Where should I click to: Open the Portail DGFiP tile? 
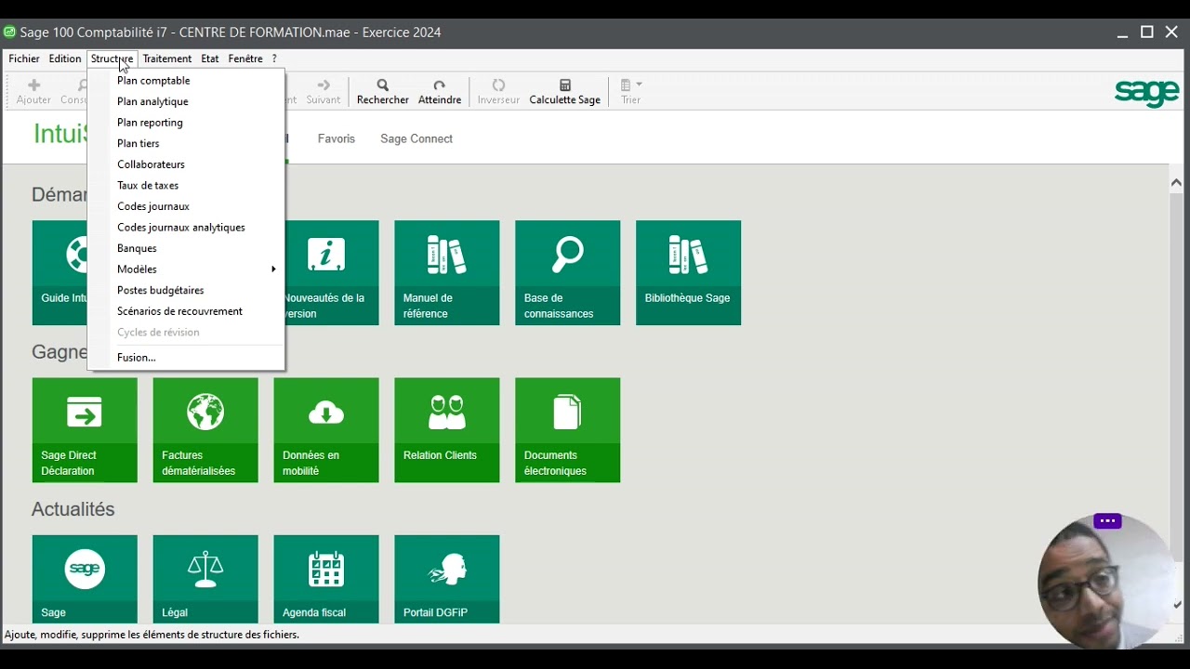coord(447,579)
